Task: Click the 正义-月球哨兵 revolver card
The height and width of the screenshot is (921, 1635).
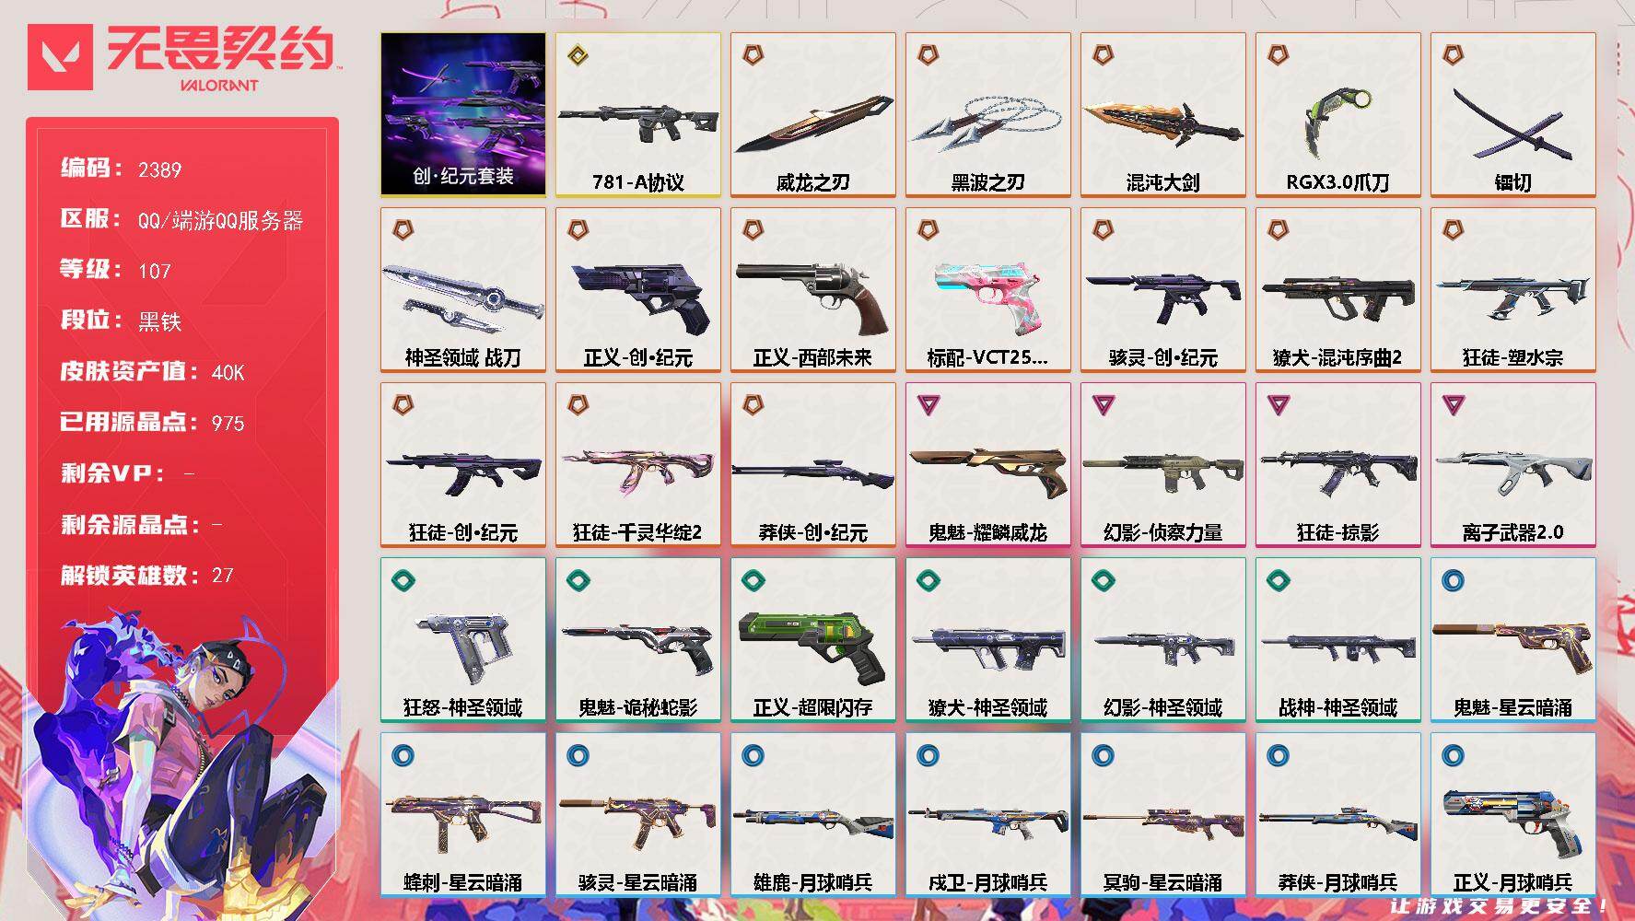Action: pos(1513,814)
